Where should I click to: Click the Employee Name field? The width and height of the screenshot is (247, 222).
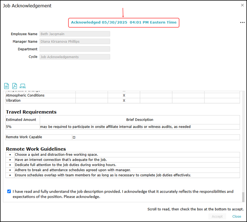point(75,34)
